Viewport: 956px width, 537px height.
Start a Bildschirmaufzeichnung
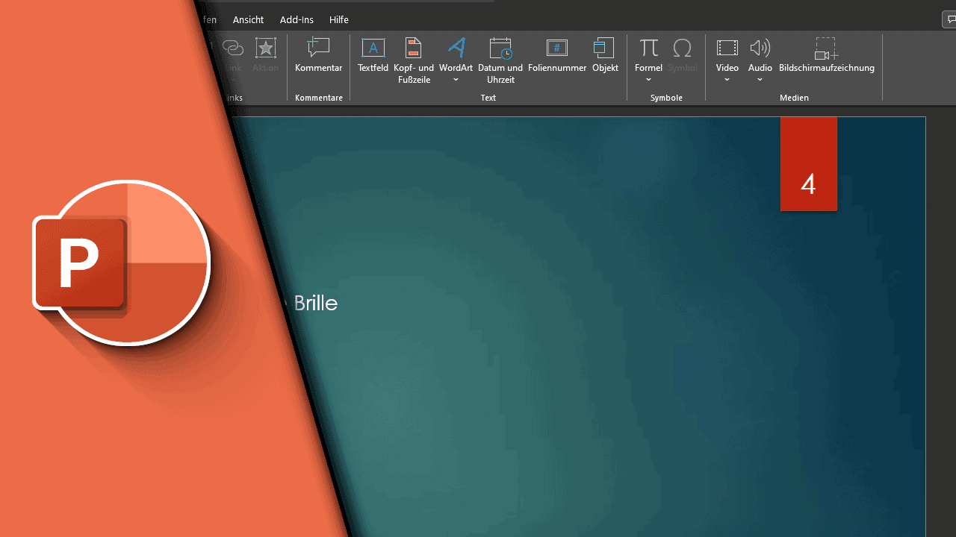[x=827, y=55]
